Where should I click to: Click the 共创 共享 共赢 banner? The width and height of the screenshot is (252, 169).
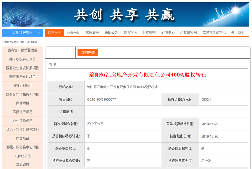pyautogui.click(x=125, y=14)
